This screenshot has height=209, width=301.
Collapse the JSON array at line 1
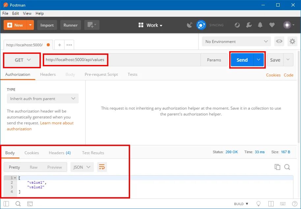pos(15,178)
